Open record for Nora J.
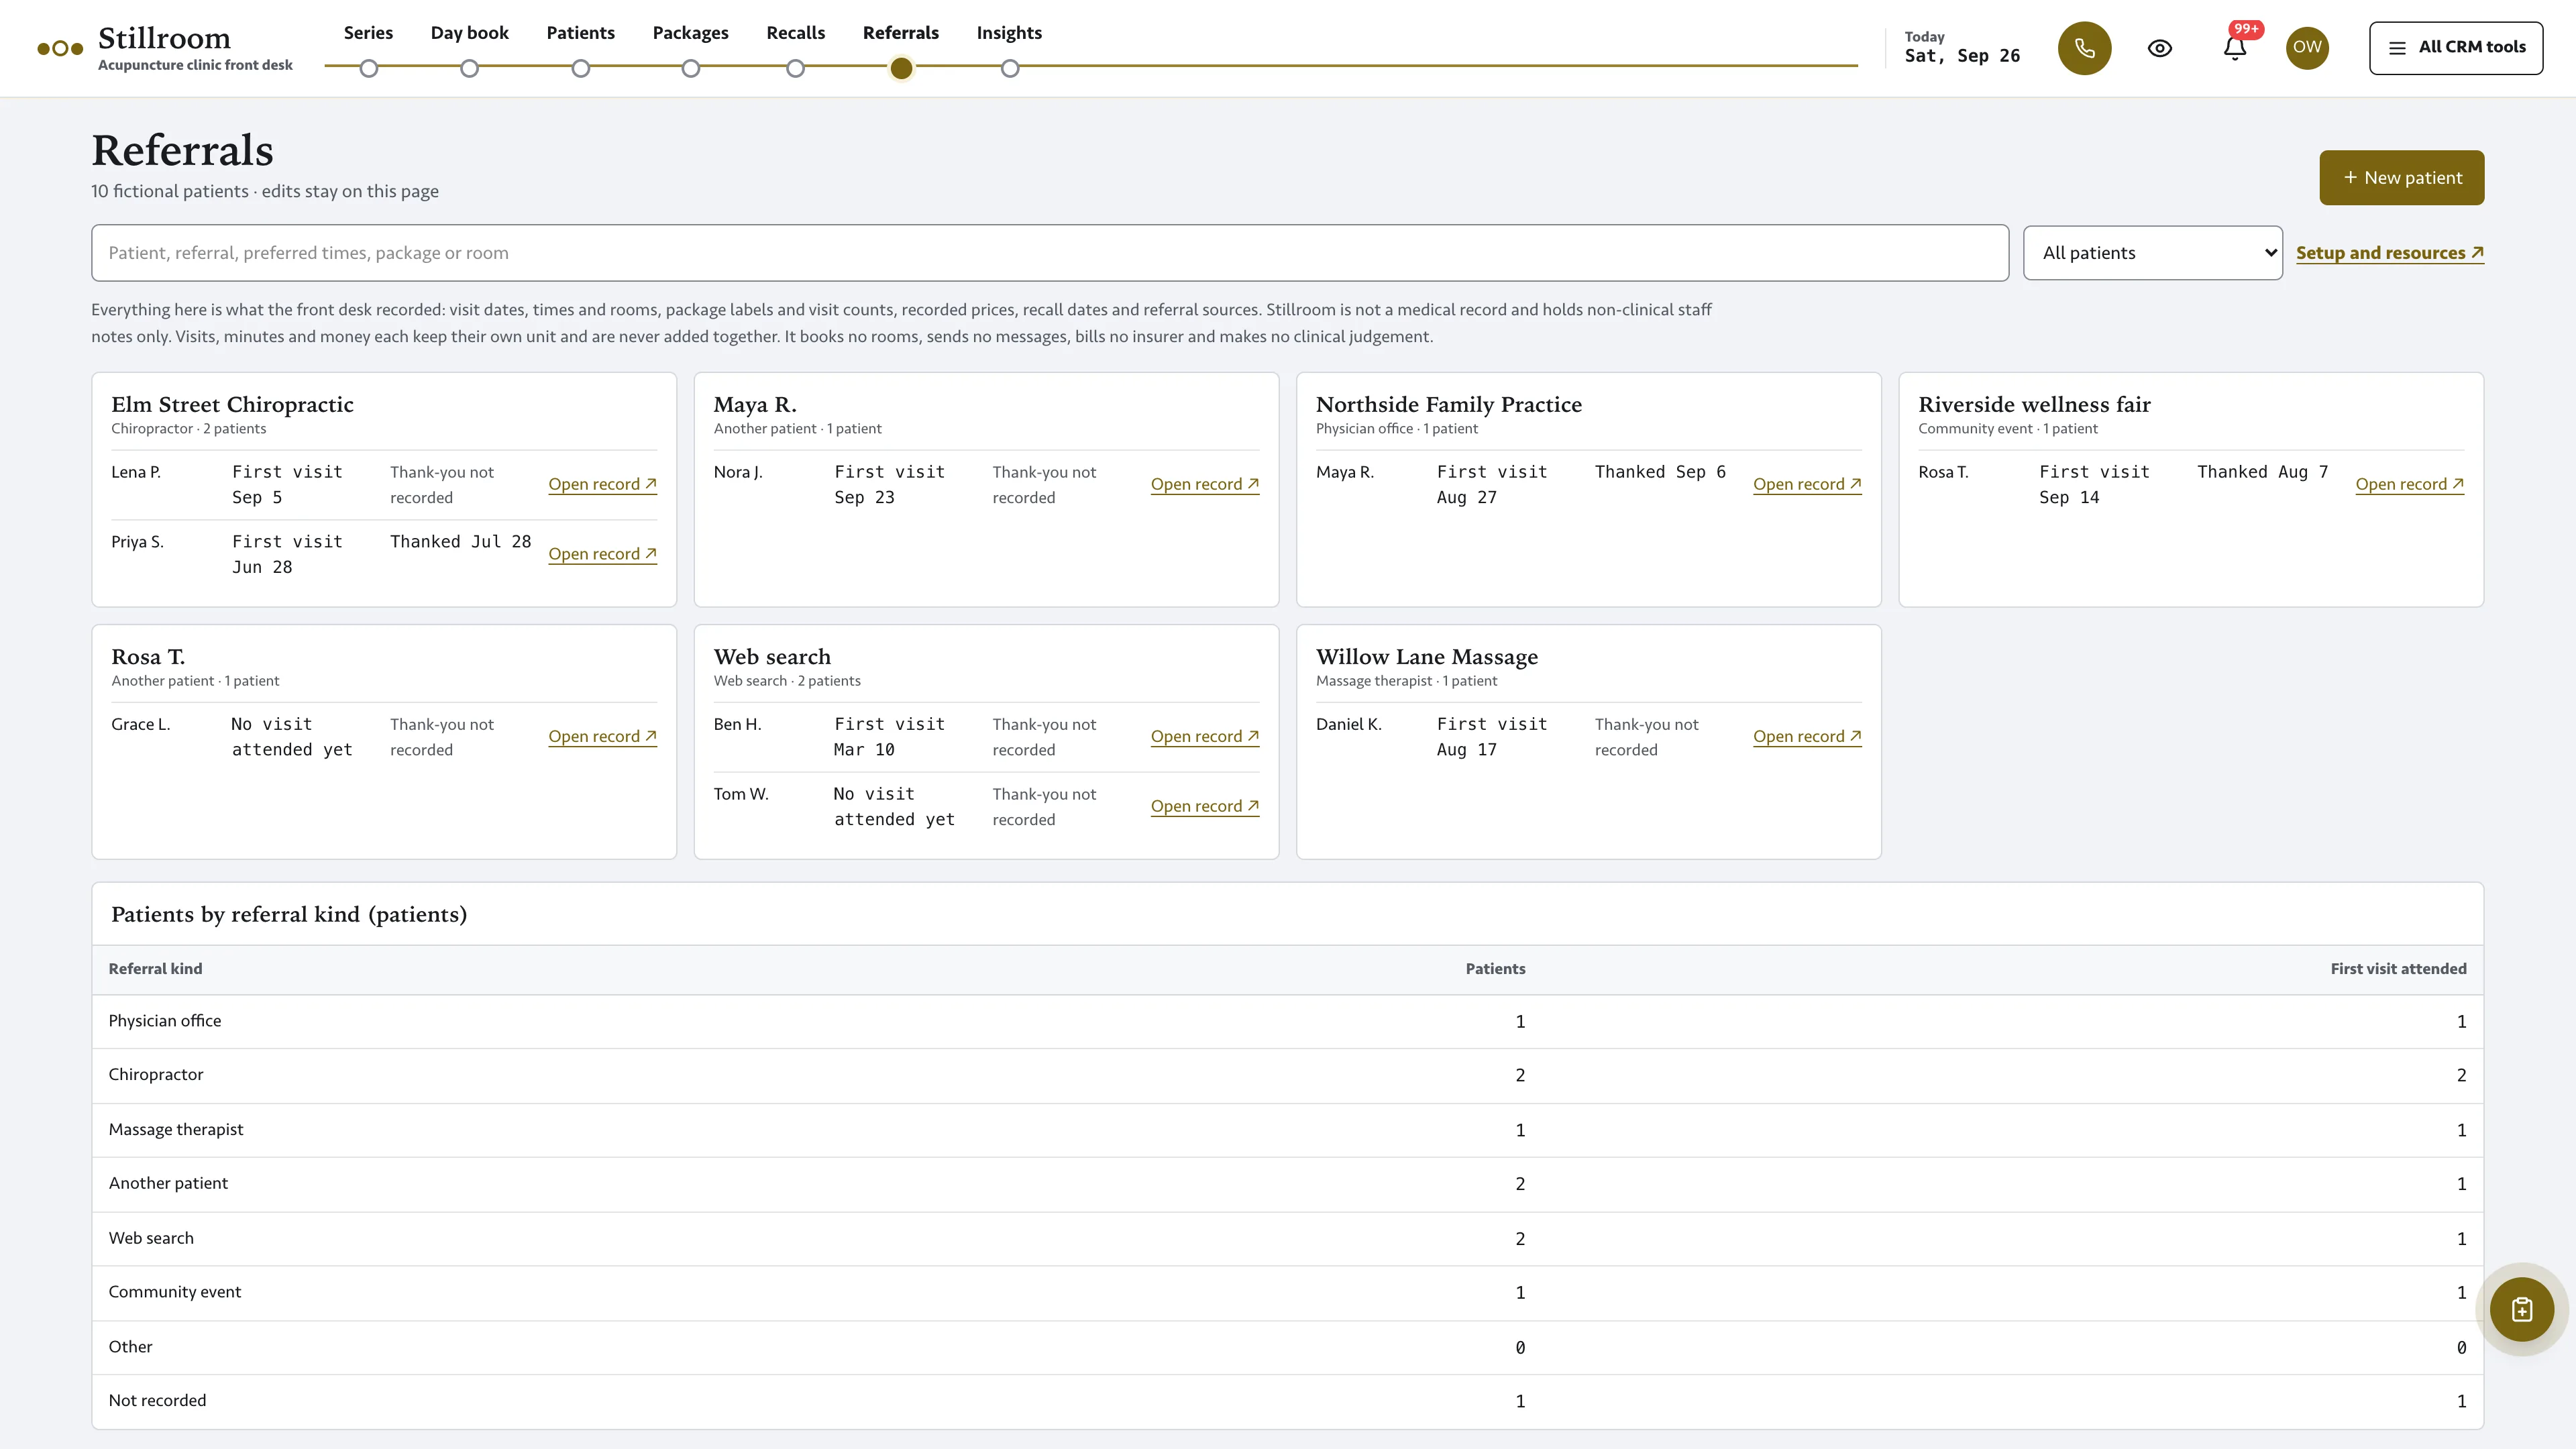This screenshot has width=2576, height=1449. click(1204, 484)
